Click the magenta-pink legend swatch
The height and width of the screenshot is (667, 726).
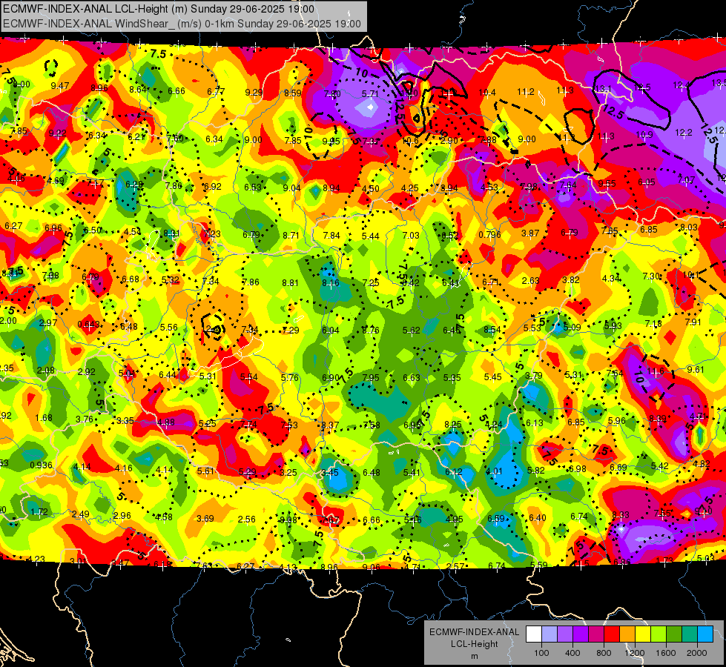tap(596, 634)
